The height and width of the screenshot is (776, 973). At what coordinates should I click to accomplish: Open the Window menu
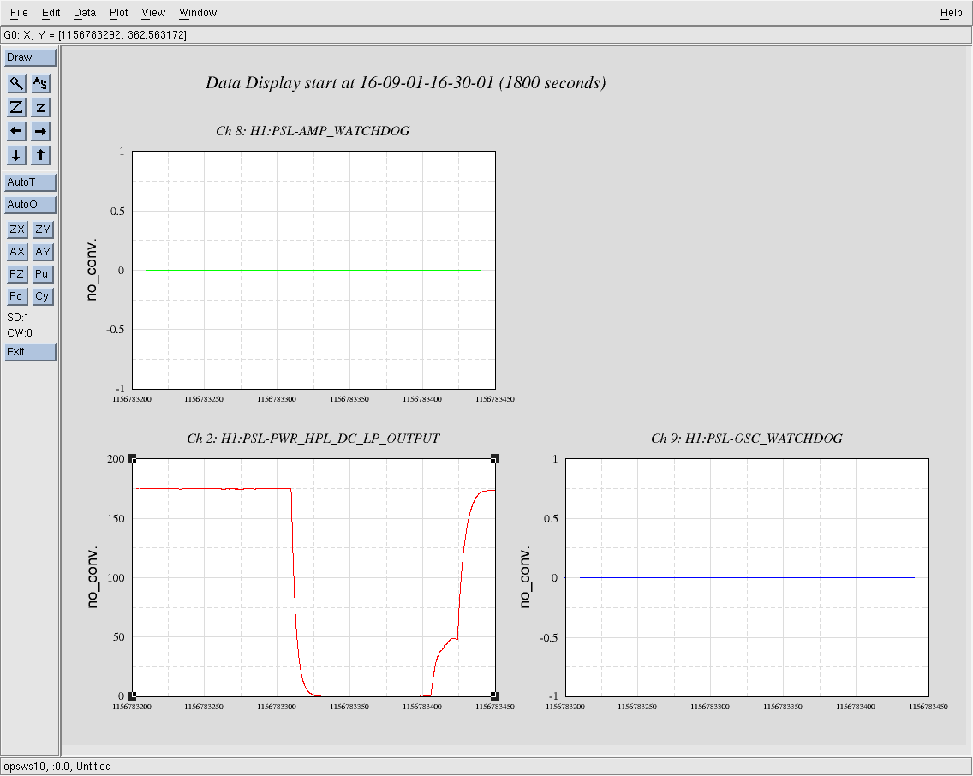click(x=198, y=12)
